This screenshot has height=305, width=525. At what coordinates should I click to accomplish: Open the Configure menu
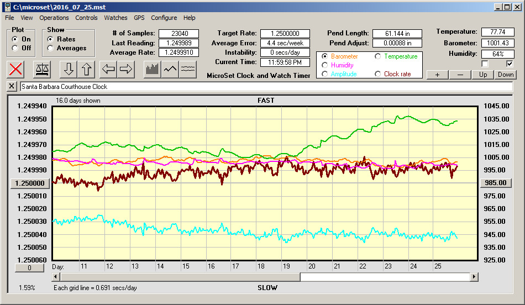pyautogui.click(x=164, y=18)
